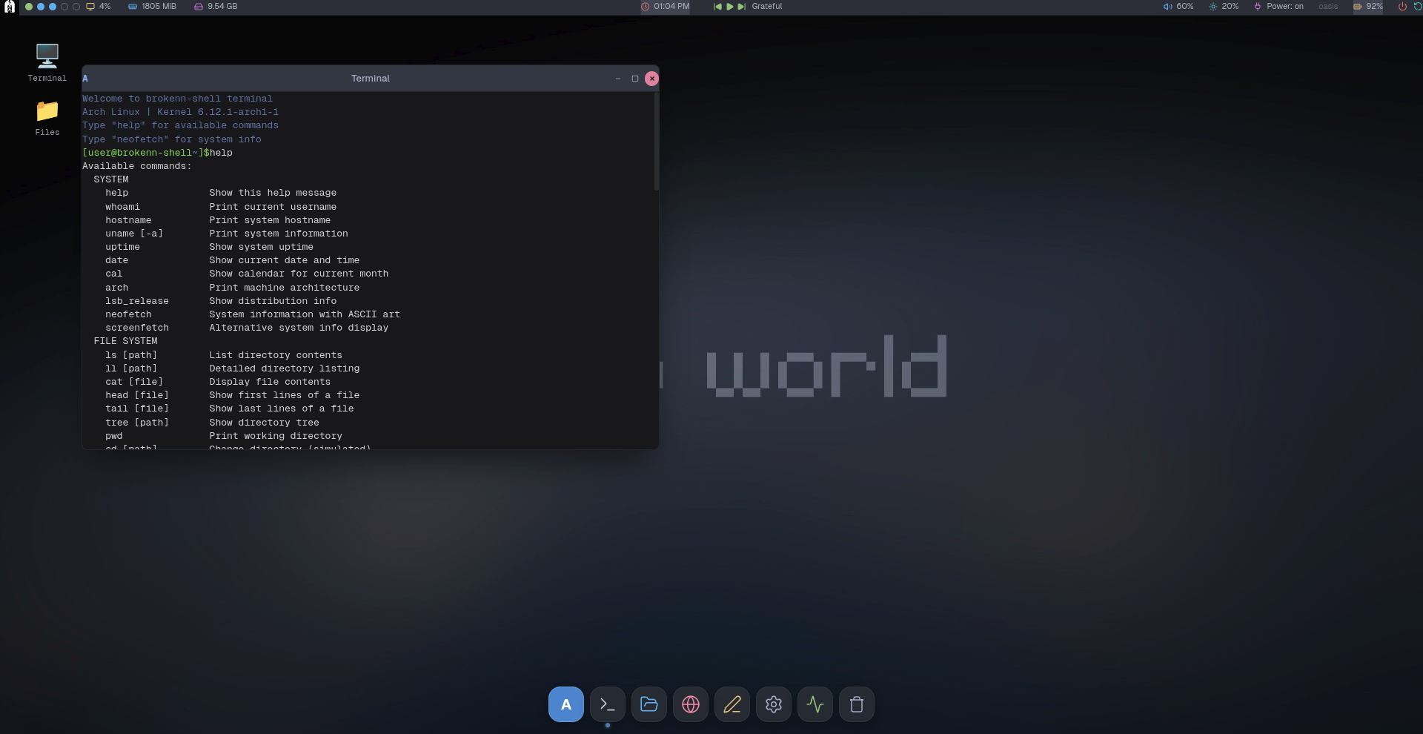This screenshot has height=734, width=1423.
Task: Open the Arch launcher icon in the dock
Action: 566,704
